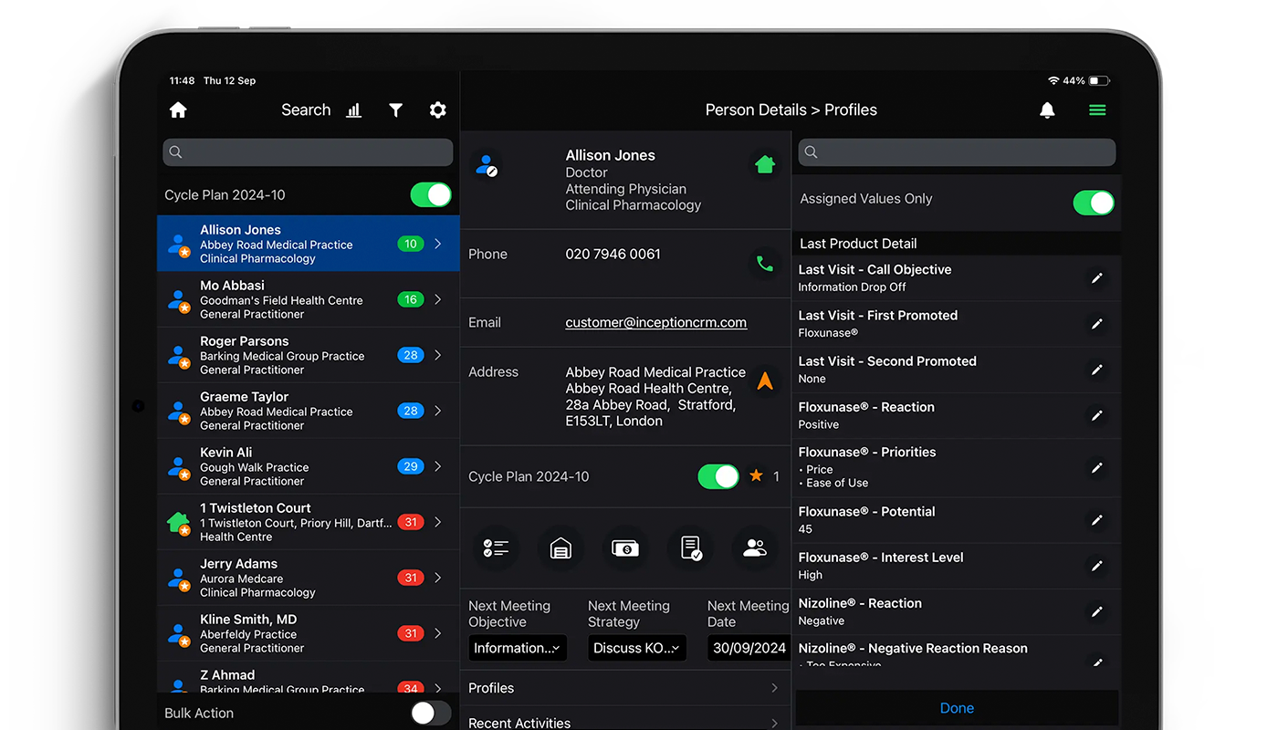
Task: Open Roger Parsons row chevron
Action: point(438,355)
